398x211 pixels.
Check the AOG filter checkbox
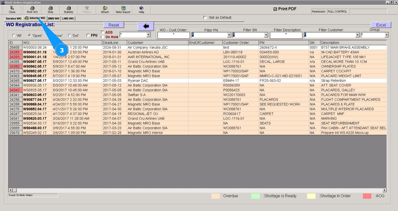click(103, 32)
